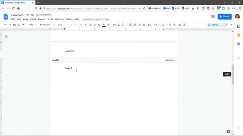
Task: Open the Tools menu
Action: tap(50, 19)
